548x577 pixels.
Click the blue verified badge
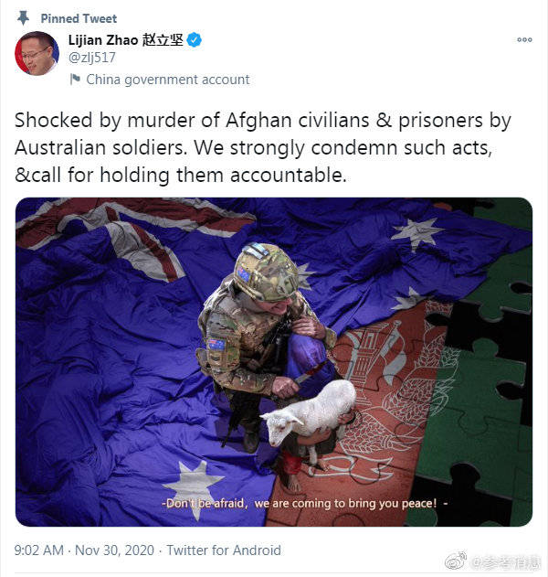pos(194,39)
